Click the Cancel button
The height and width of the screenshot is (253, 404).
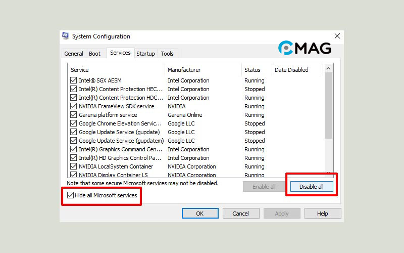[241, 214]
